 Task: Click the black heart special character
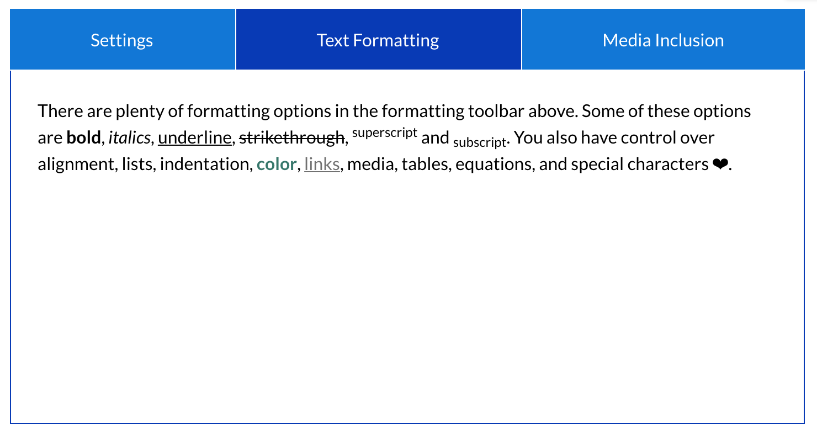pyautogui.click(x=720, y=164)
